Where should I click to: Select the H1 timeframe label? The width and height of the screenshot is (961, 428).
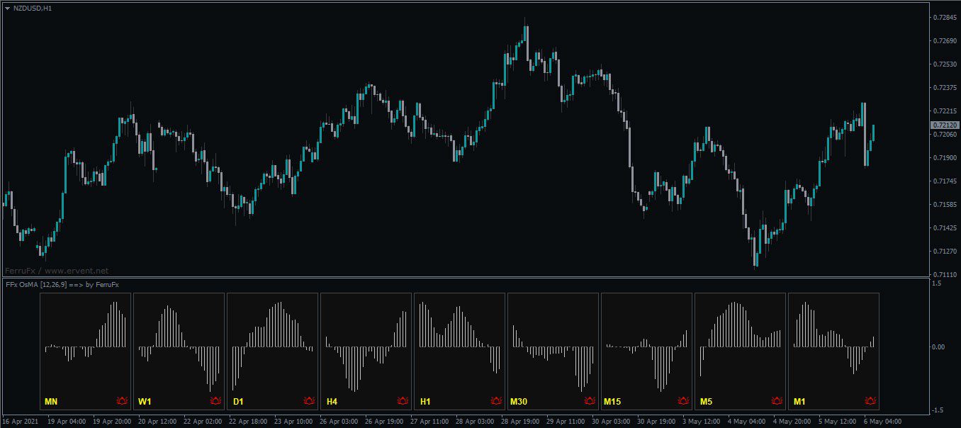click(426, 400)
